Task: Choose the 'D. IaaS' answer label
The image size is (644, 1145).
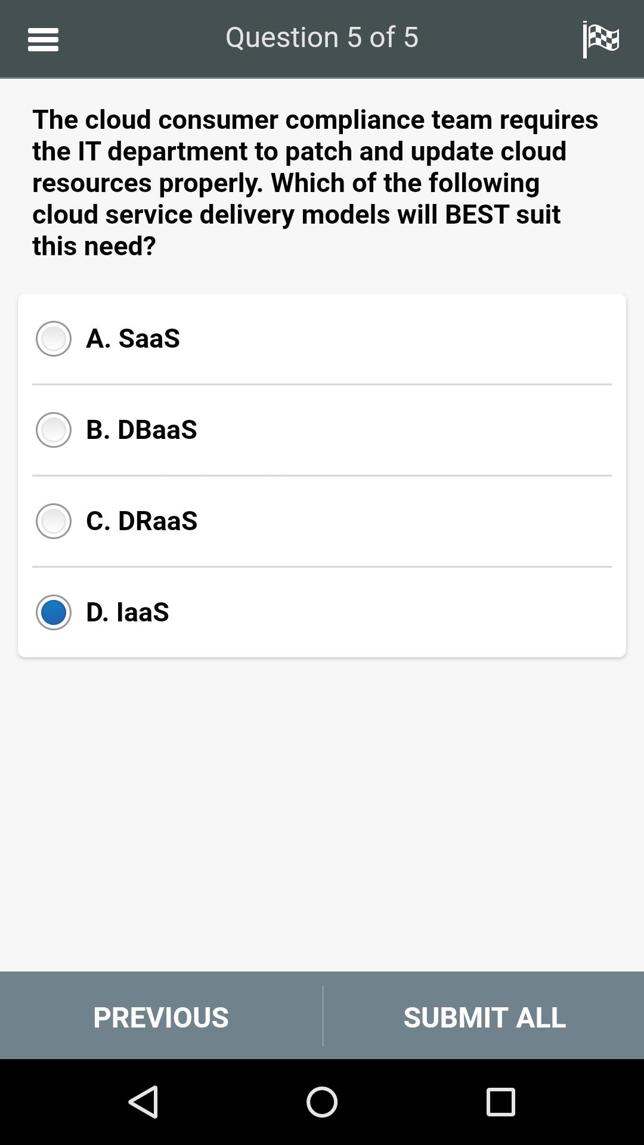Action: [128, 612]
